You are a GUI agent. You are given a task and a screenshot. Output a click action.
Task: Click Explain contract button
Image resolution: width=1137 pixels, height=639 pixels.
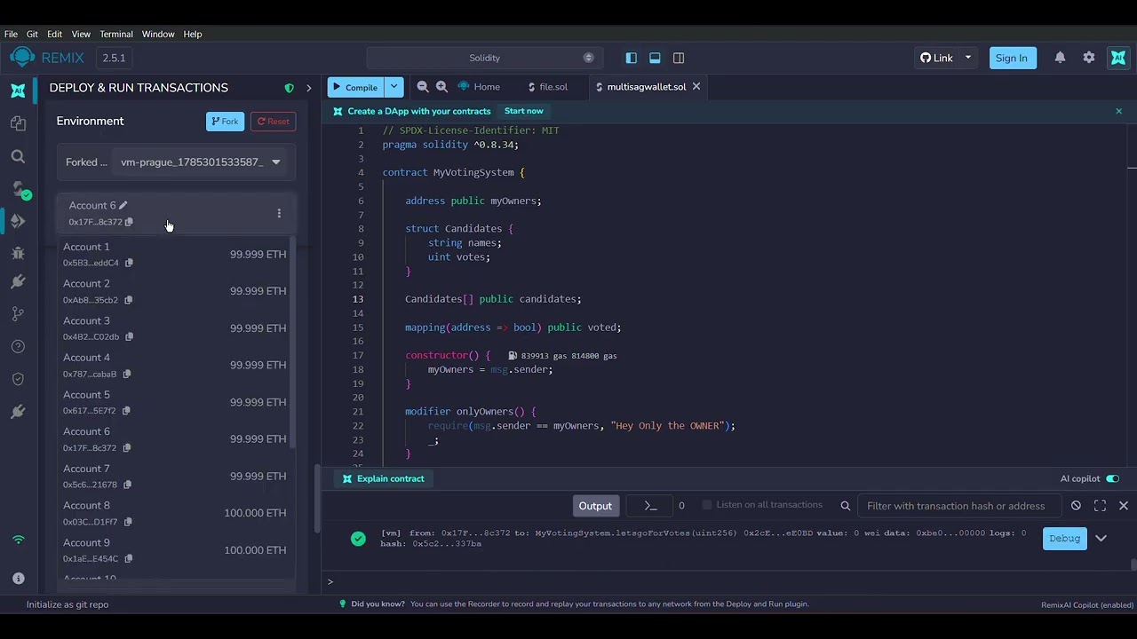[x=383, y=478]
